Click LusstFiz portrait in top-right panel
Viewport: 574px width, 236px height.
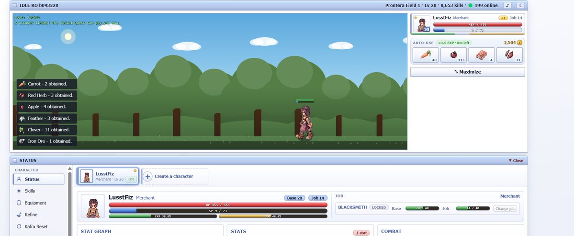421,24
